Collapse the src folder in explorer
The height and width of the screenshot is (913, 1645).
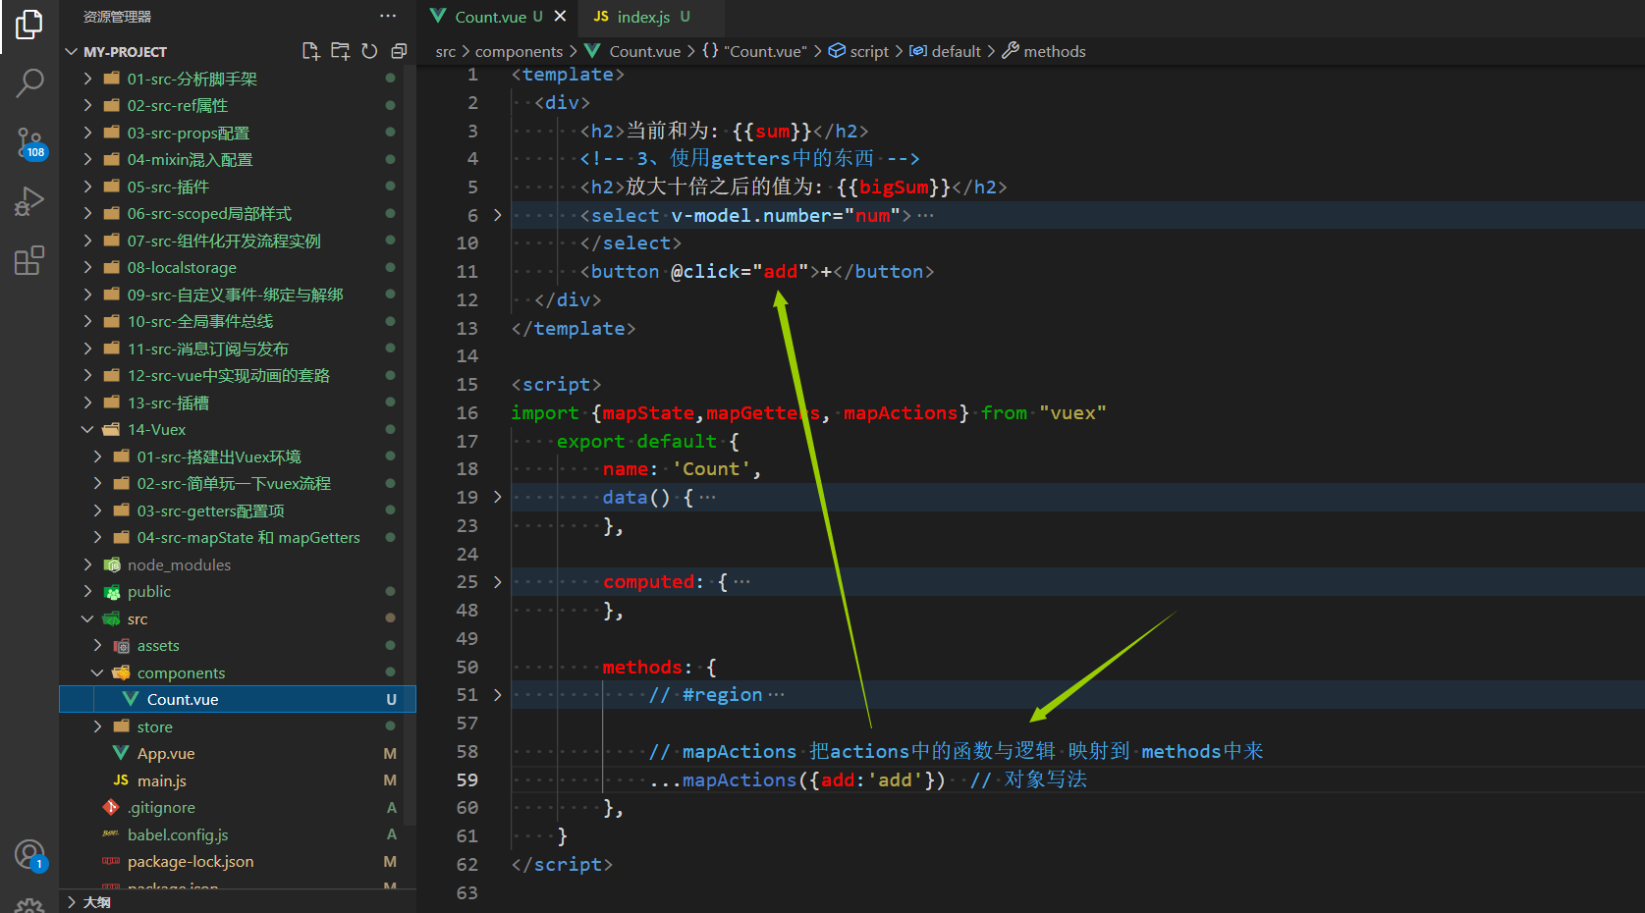pos(87,618)
